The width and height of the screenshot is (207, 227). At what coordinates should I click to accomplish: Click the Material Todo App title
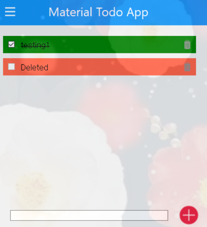click(98, 12)
